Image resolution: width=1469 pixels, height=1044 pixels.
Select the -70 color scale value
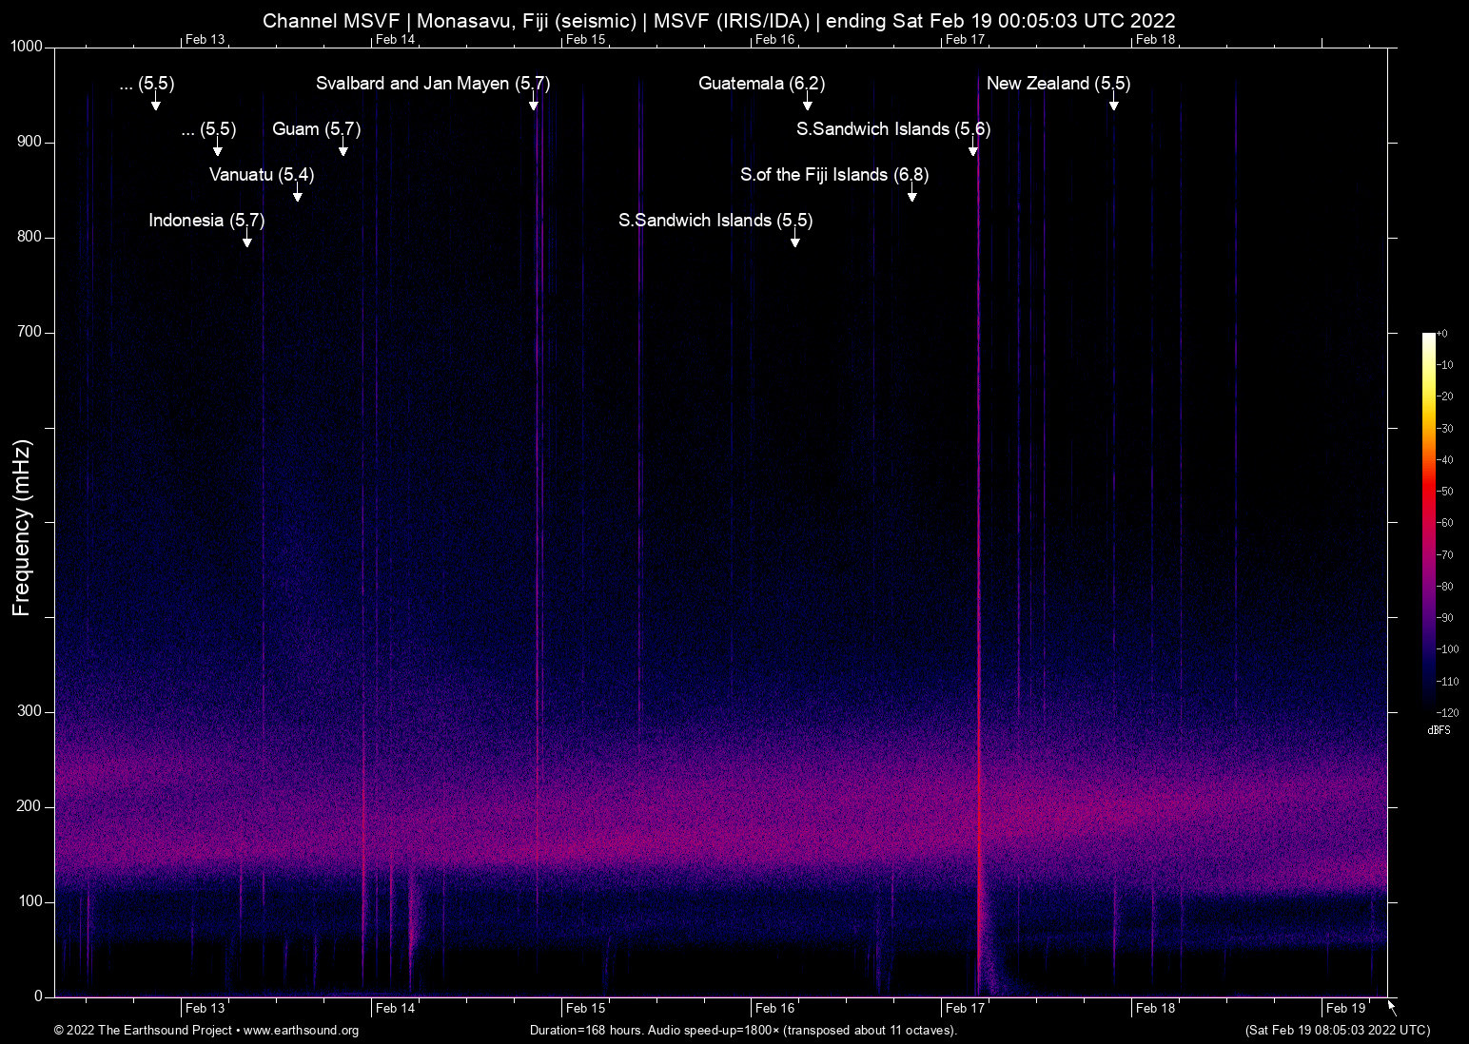pos(1445,554)
